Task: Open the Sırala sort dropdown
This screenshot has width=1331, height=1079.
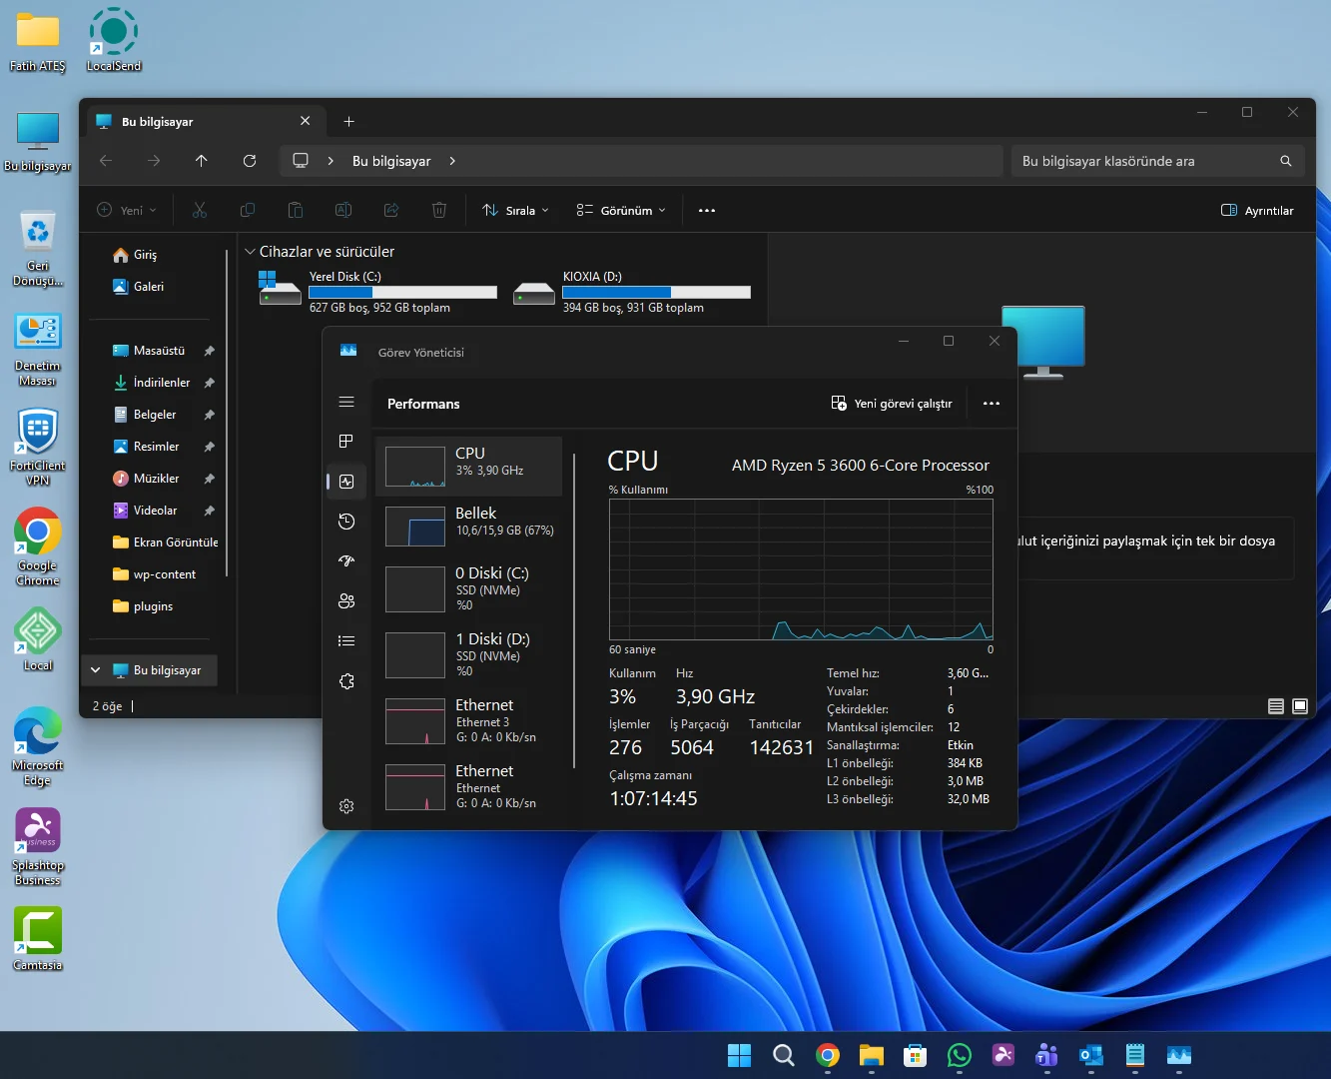Action: point(515,210)
